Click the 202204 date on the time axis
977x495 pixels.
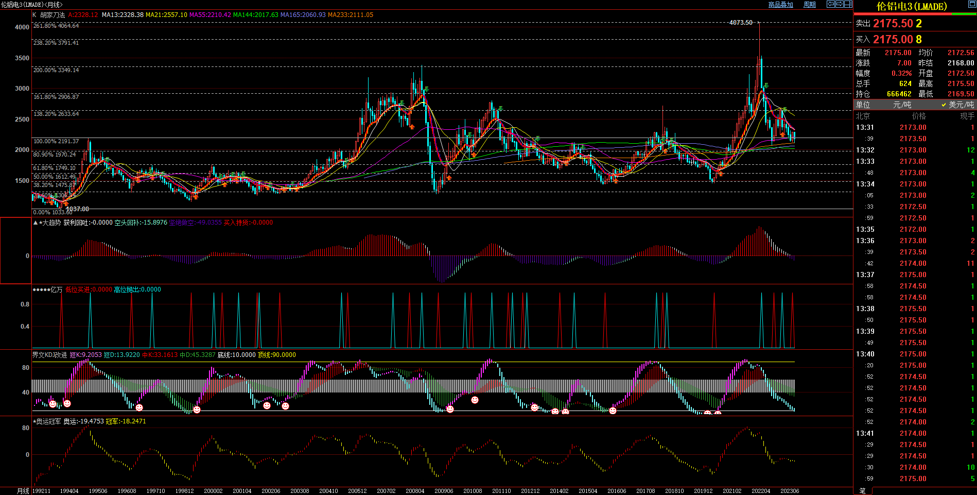click(761, 491)
